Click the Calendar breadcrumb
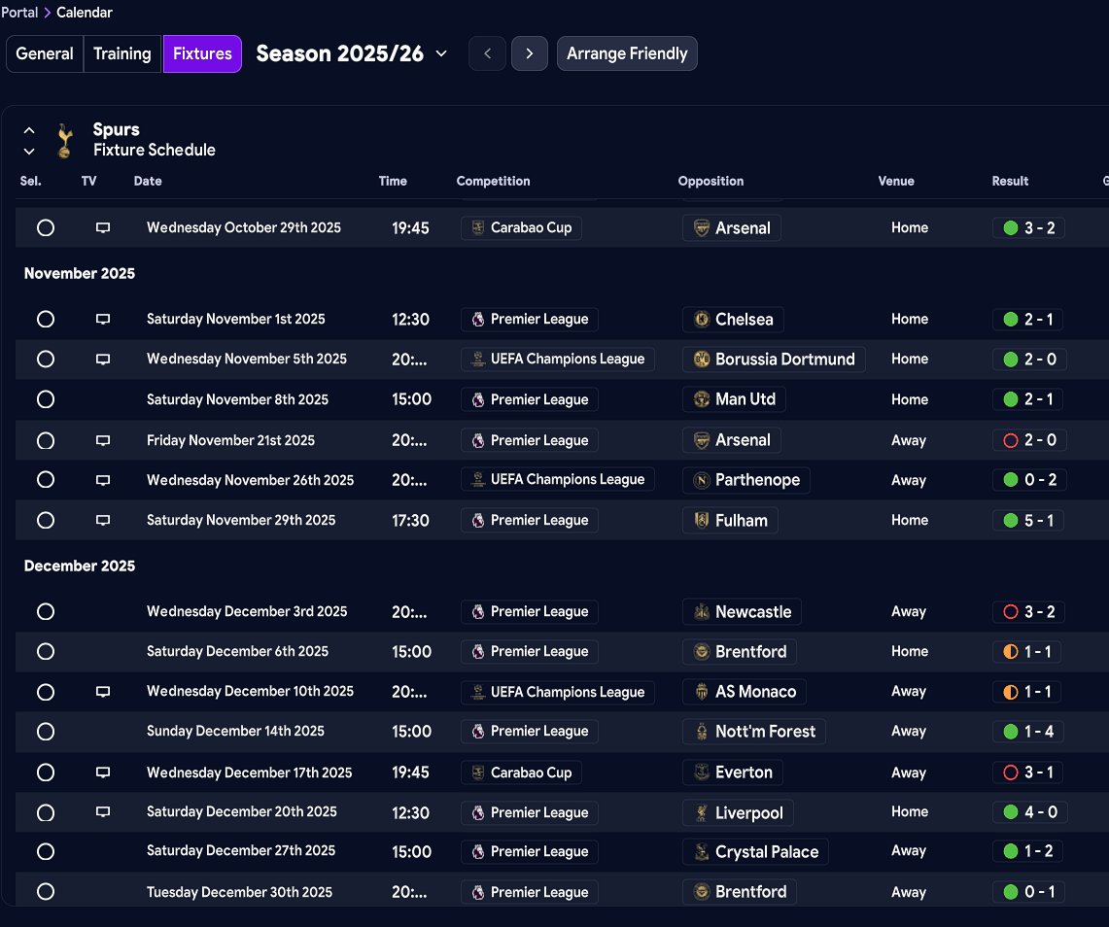Screen dimensions: 1109x927 coord(85,12)
